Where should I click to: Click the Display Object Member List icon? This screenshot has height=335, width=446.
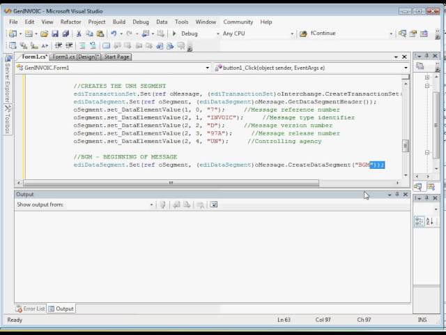pyautogui.click(x=13, y=45)
